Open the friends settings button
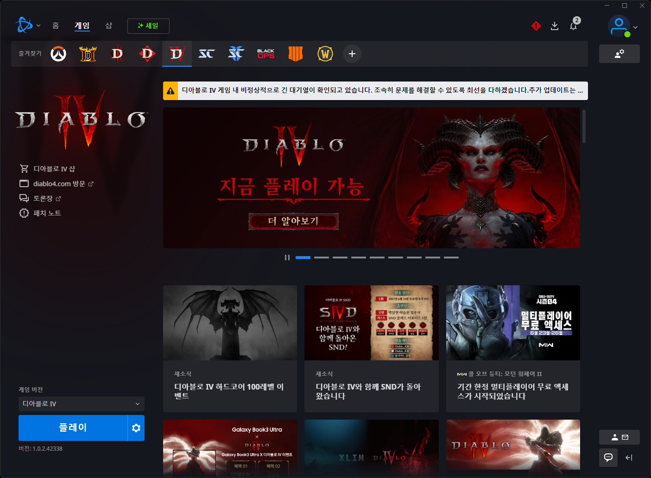This screenshot has width=651, height=478. point(619,54)
